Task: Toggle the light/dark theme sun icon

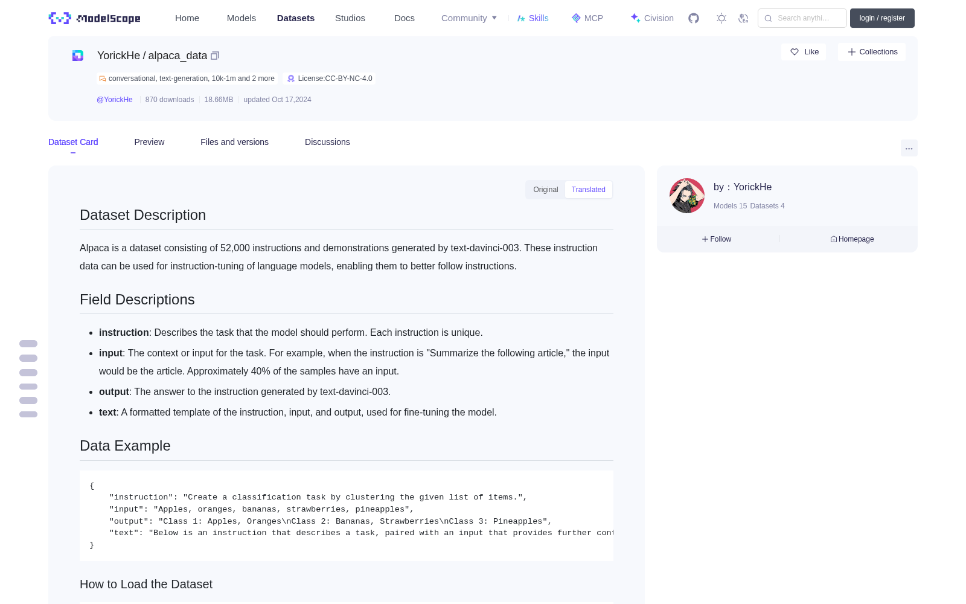Action: click(x=721, y=18)
